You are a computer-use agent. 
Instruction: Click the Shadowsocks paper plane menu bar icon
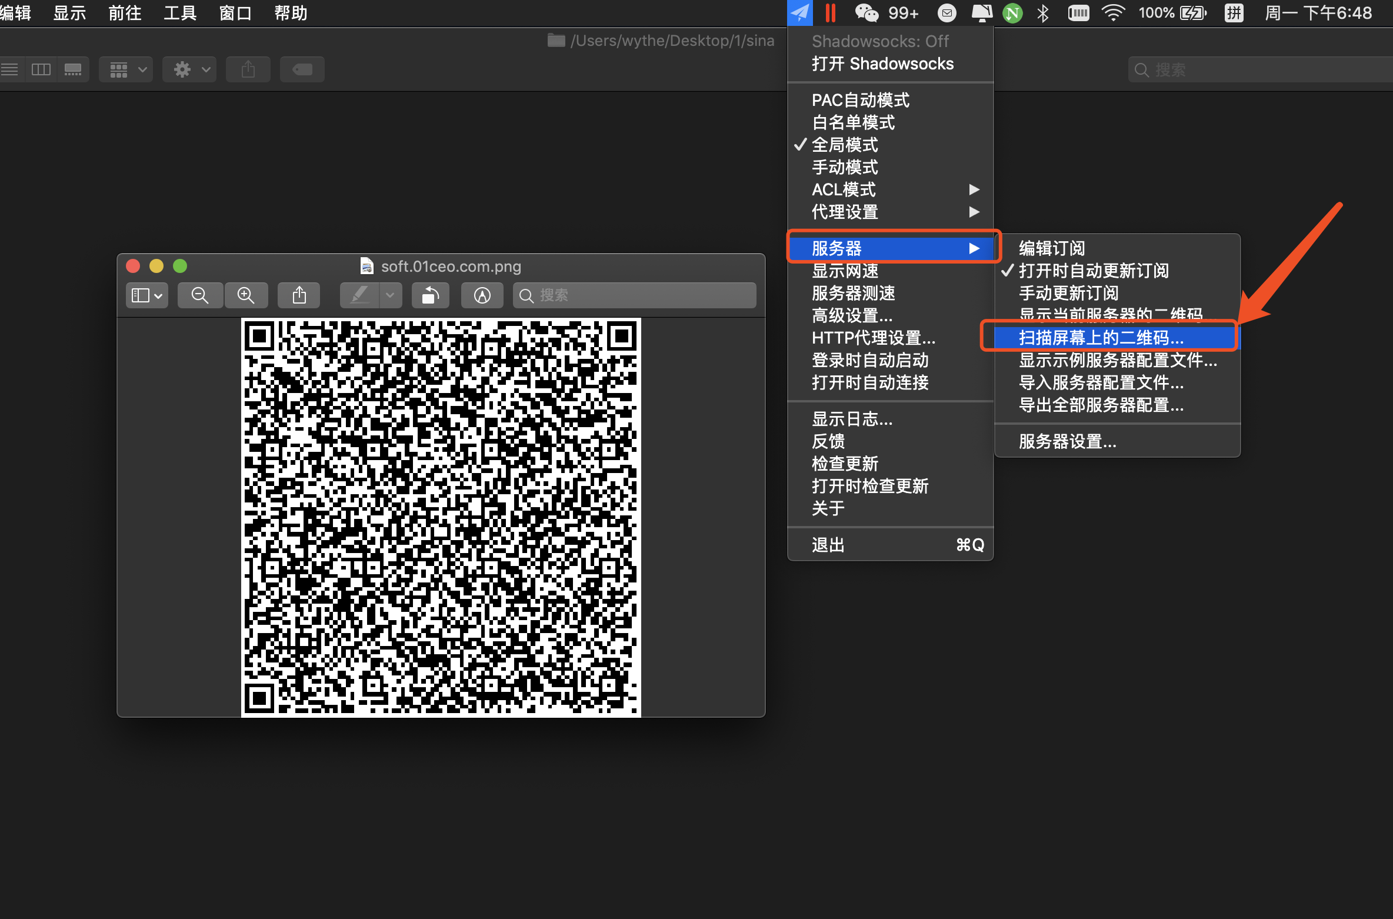point(800,12)
